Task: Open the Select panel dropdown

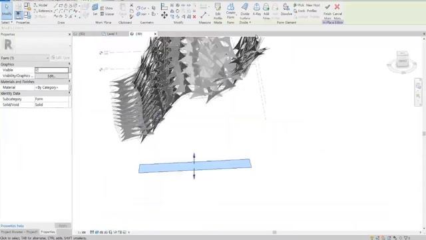Action: coord(7,22)
